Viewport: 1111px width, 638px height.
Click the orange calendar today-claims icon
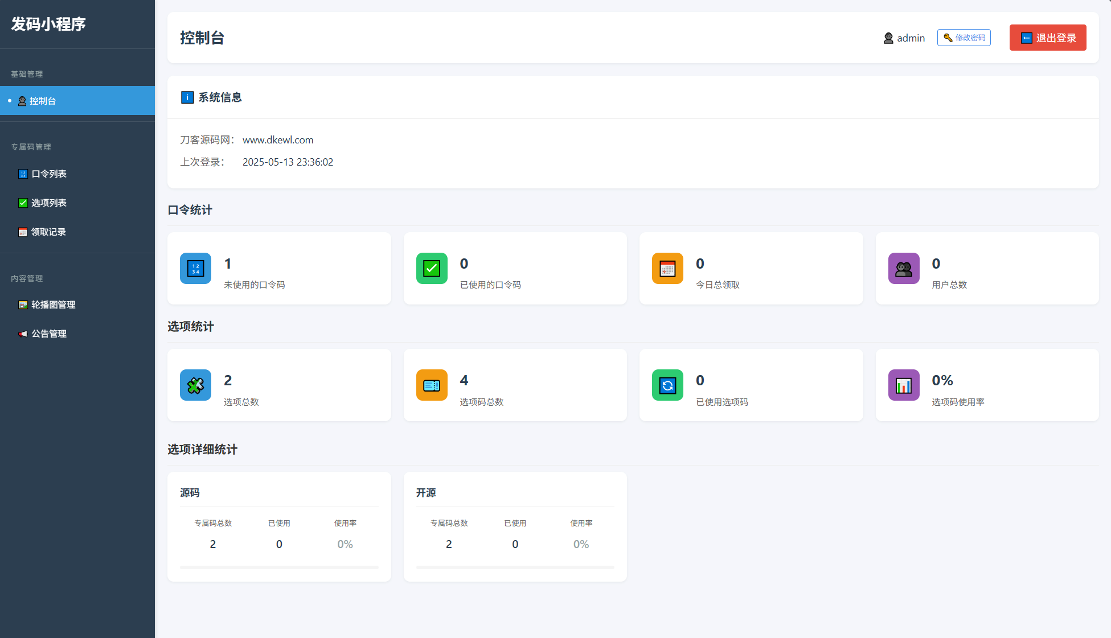[x=667, y=268]
